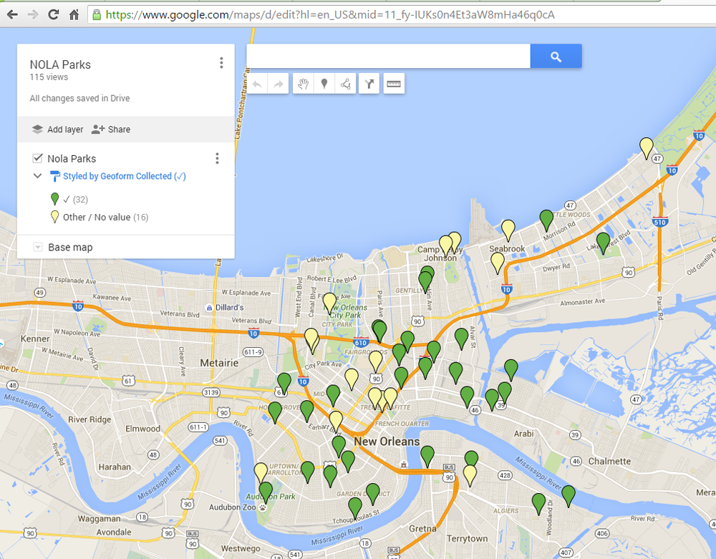Click the New Orleans city label
The width and height of the screenshot is (716, 559).
coord(387,442)
